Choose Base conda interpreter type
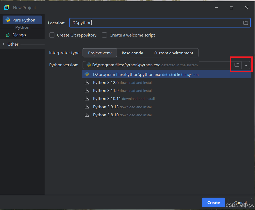 coord(132,53)
